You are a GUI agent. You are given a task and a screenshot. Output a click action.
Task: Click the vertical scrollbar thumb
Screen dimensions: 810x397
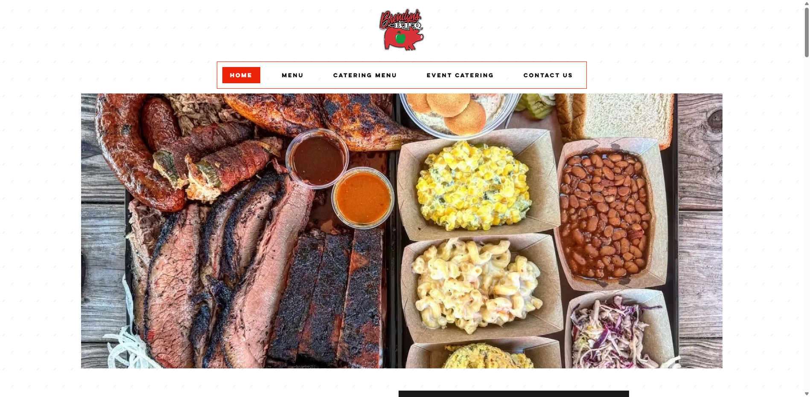tap(807, 32)
